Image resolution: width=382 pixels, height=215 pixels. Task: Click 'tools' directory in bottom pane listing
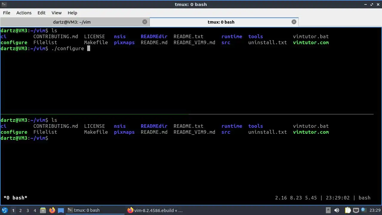tap(255, 126)
